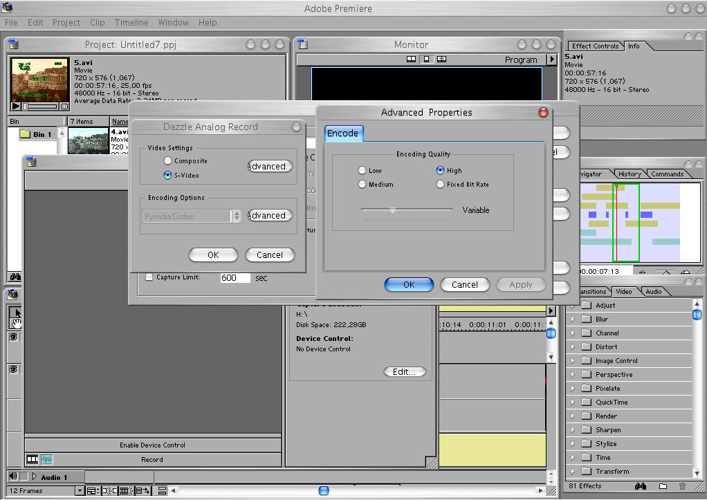Click the Project window title bar icon
This screenshot has width=707, height=500.
click(x=14, y=44)
